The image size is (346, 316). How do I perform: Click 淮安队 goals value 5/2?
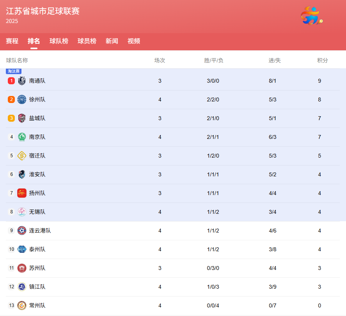click(273, 174)
